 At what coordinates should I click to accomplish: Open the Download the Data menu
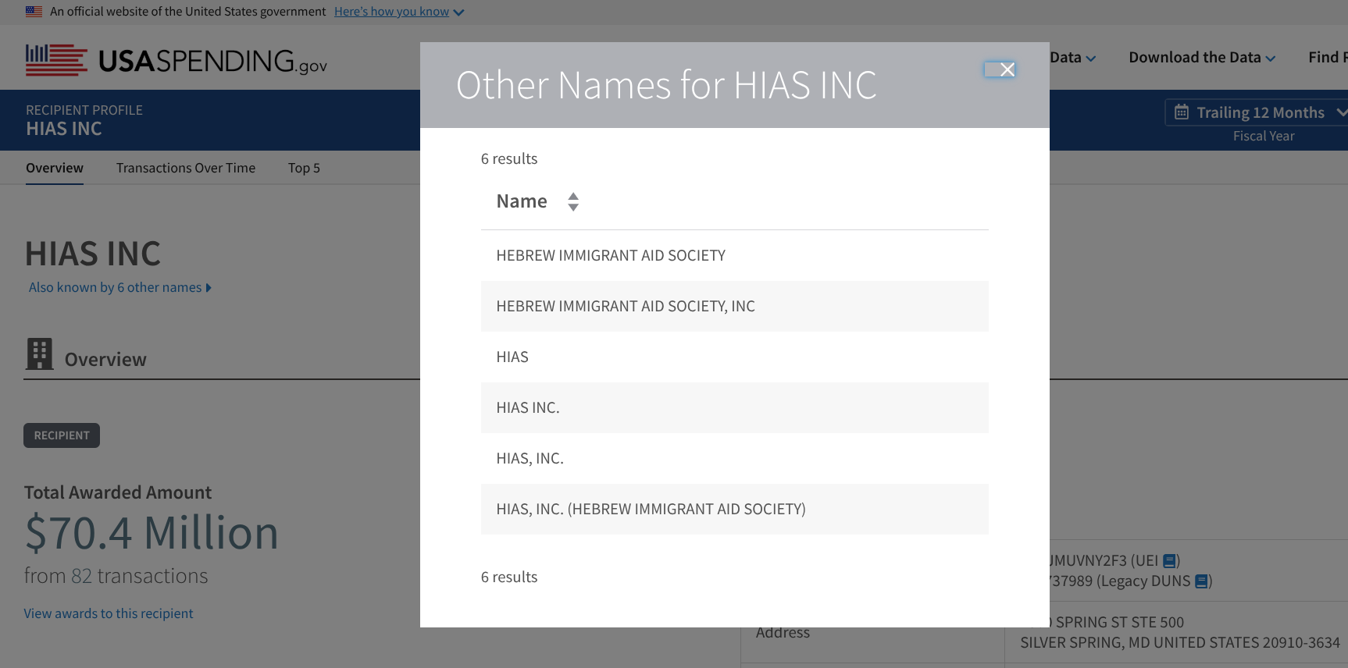click(1202, 58)
